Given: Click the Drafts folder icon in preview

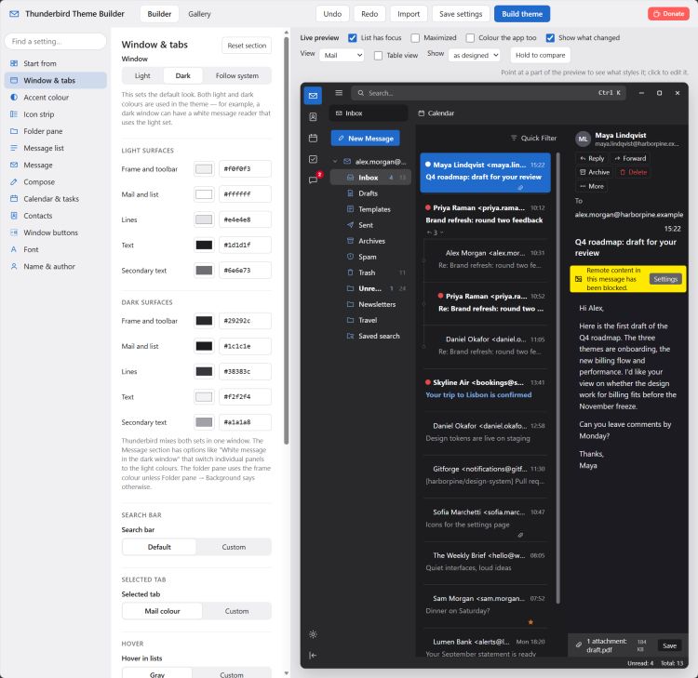Looking at the screenshot, I should click(350, 193).
